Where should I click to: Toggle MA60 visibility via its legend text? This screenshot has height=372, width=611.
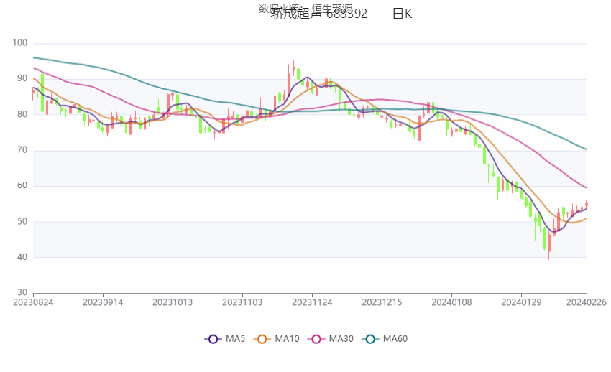(395, 339)
